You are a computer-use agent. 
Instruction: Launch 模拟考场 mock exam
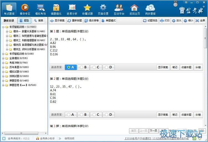pos(40,9)
